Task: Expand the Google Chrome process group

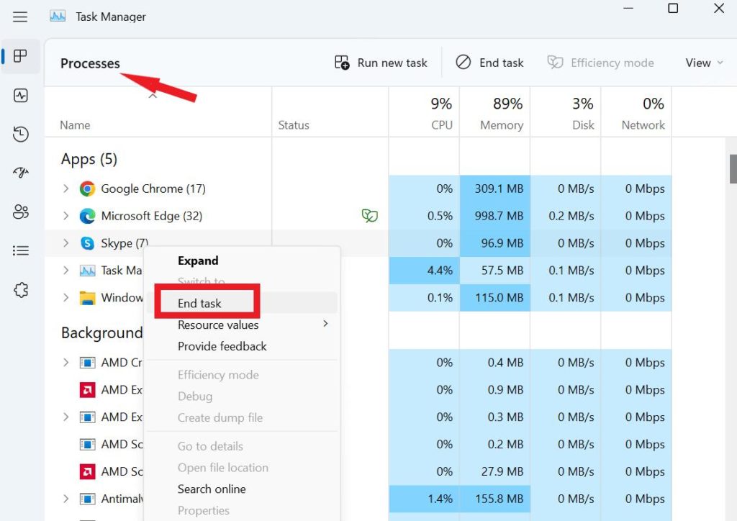Action: click(65, 189)
